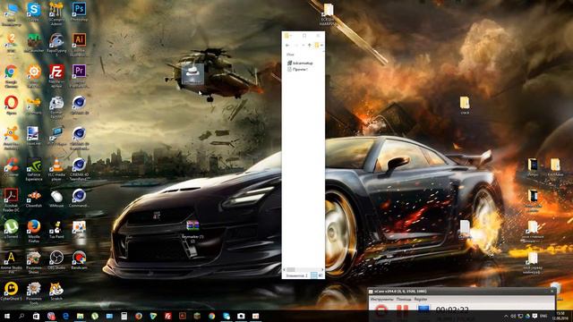Click Explorer horizontal scrollbar
Image resolution: width=573 pixels, height=322 pixels.
(x=303, y=270)
